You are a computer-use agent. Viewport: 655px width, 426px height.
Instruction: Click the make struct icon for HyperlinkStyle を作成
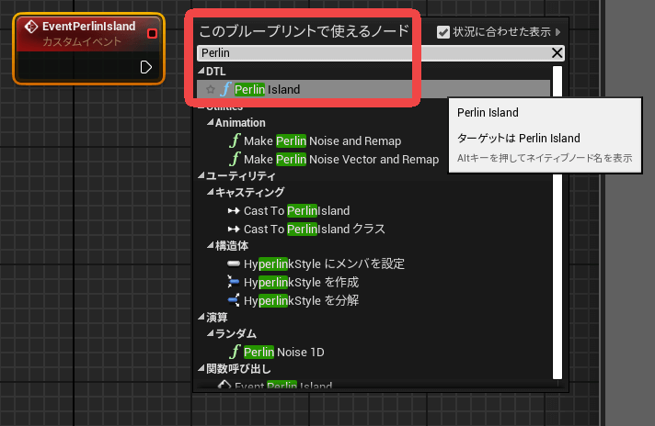coord(234,282)
